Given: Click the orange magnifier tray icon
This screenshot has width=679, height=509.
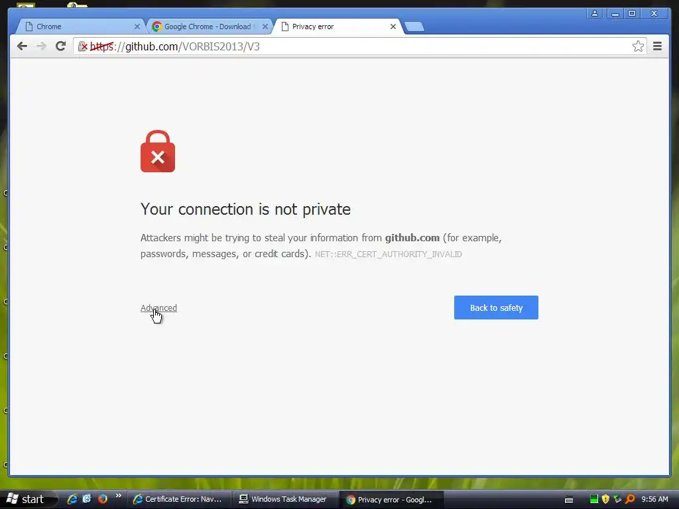Looking at the screenshot, I should click(630, 499).
